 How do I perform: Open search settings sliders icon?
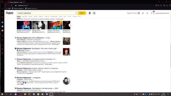pyautogui.click(x=94, y=13)
